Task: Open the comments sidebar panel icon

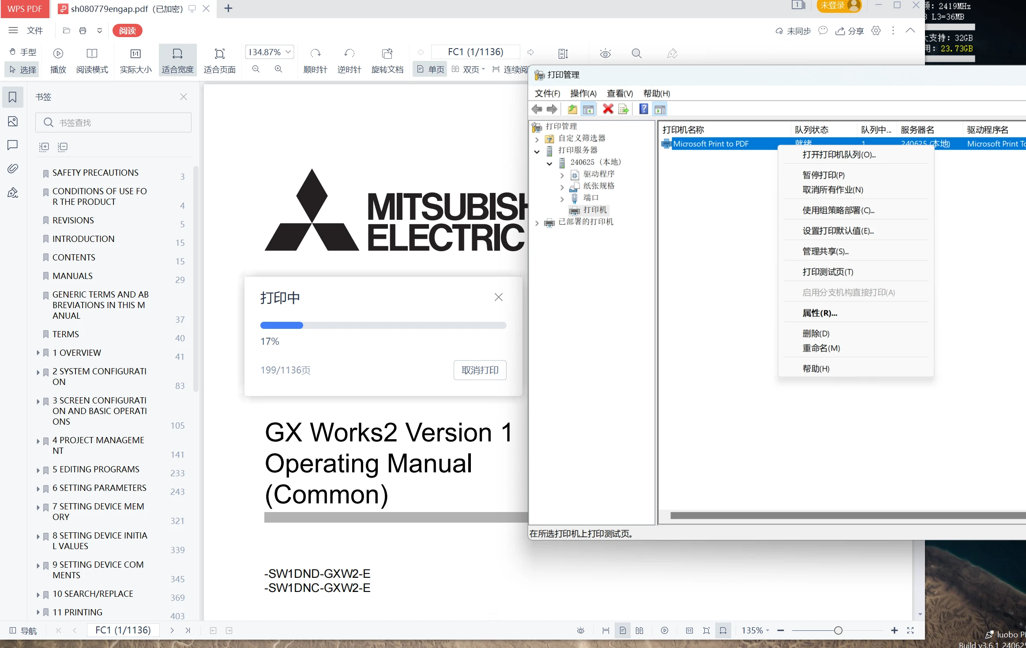Action: pos(13,145)
